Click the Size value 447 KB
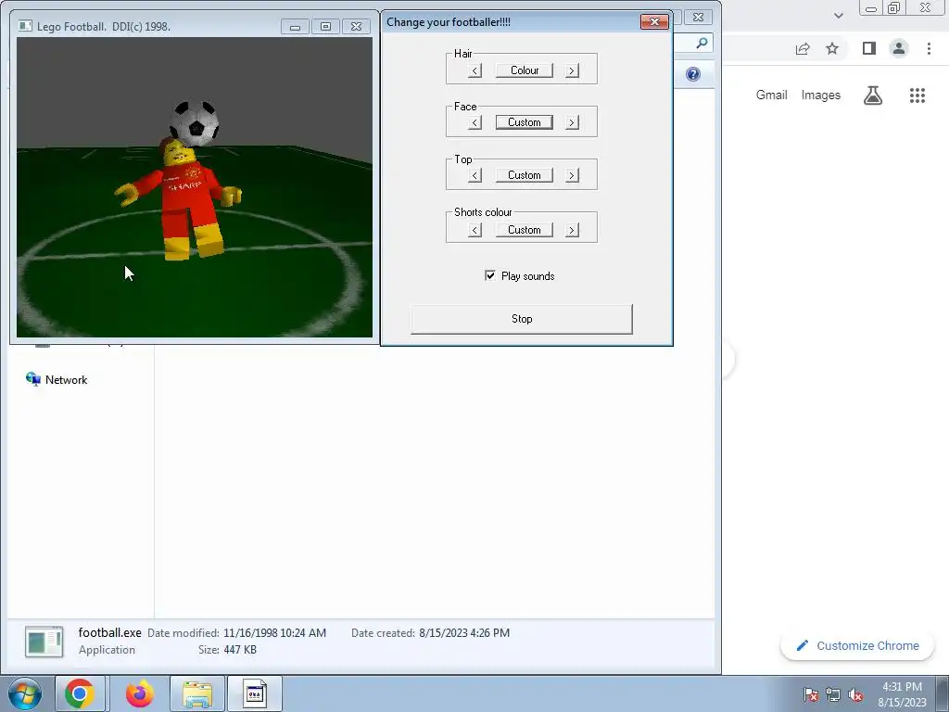949x712 pixels. coord(240,650)
